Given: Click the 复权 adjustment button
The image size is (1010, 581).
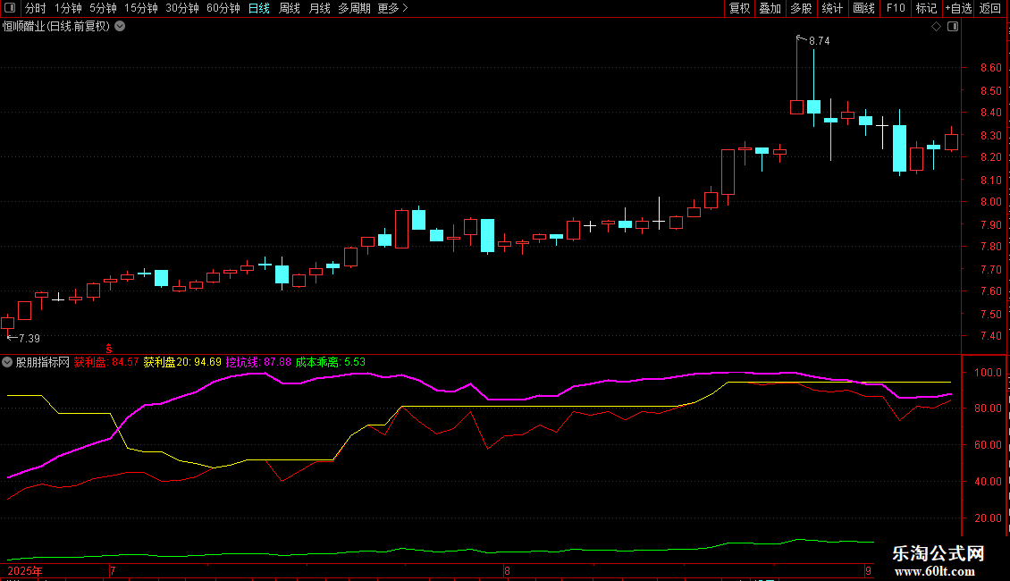Looking at the screenshot, I should point(739,8).
